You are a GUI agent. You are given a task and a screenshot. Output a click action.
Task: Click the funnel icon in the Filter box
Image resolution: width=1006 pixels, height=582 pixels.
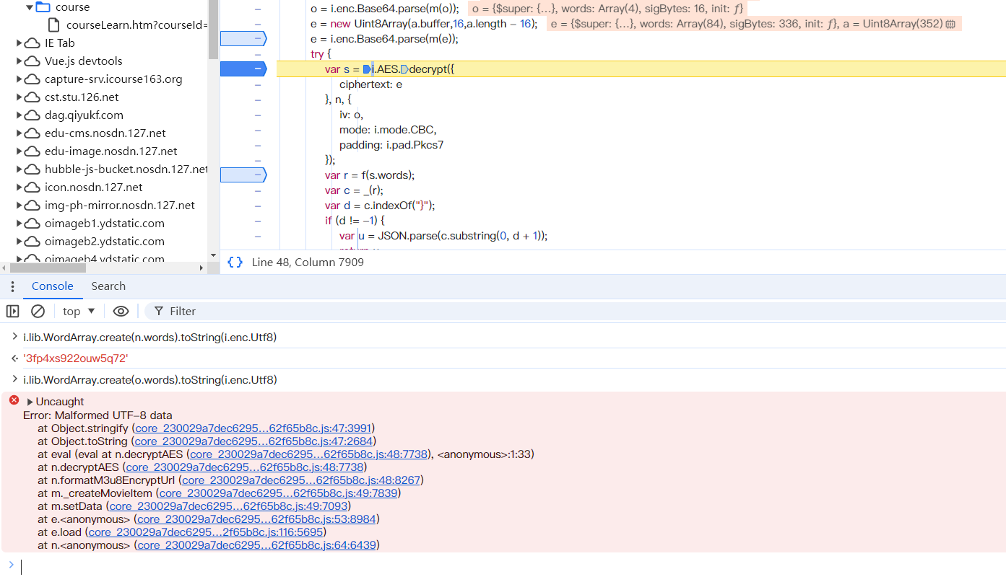pos(159,311)
